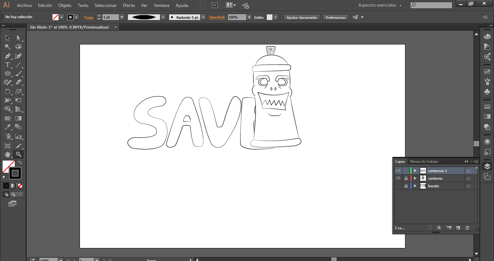Unlock the boceto layer
Viewport: 494px width, 261px height.
point(406,186)
